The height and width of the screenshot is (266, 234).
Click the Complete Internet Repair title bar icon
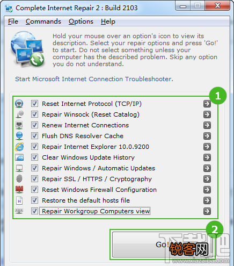pos(9,8)
